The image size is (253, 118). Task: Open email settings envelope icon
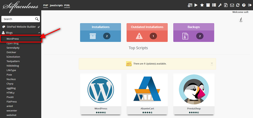point(232,5)
